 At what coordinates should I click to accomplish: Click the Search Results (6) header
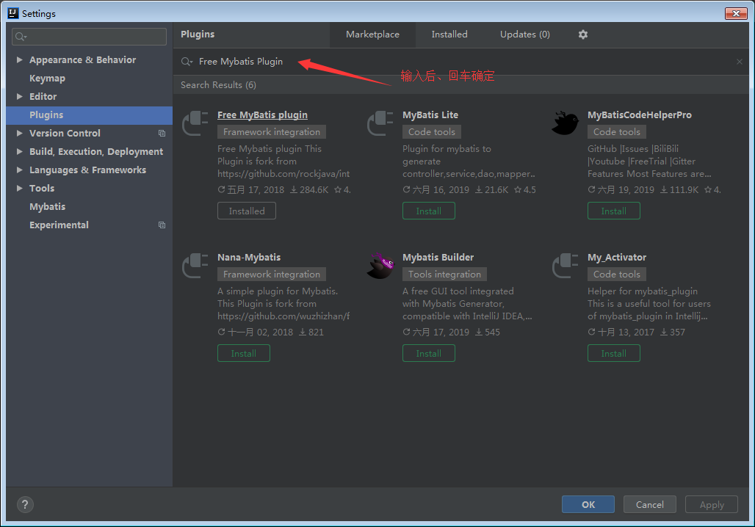pyautogui.click(x=219, y=84)
